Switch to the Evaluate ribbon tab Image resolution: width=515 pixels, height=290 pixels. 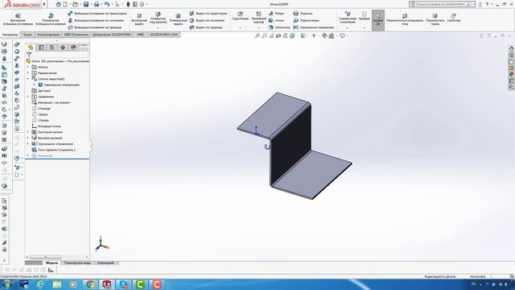pos(48,35)
